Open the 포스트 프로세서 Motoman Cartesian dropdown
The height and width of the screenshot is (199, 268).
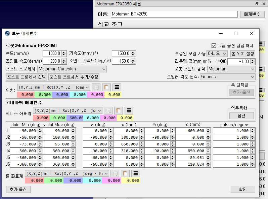pos(72,69)
